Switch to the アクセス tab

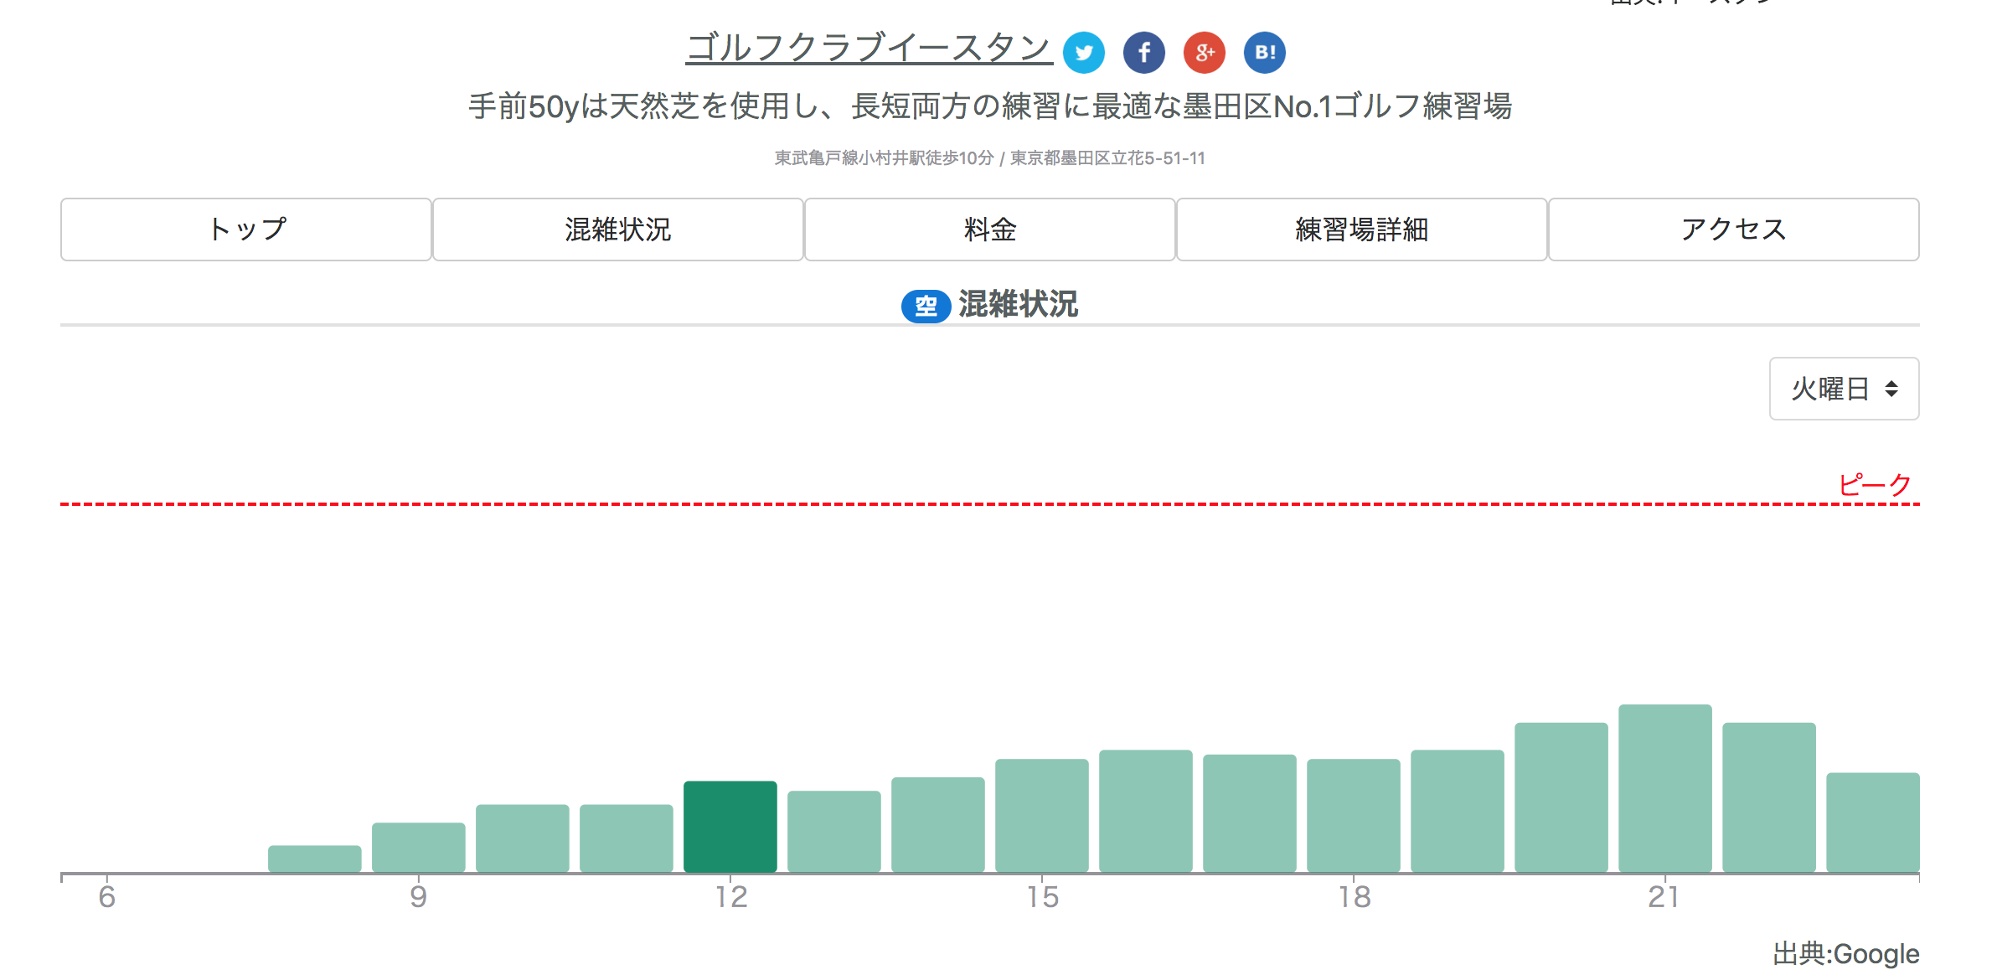pyautogui.click(x=1734, y=230)
